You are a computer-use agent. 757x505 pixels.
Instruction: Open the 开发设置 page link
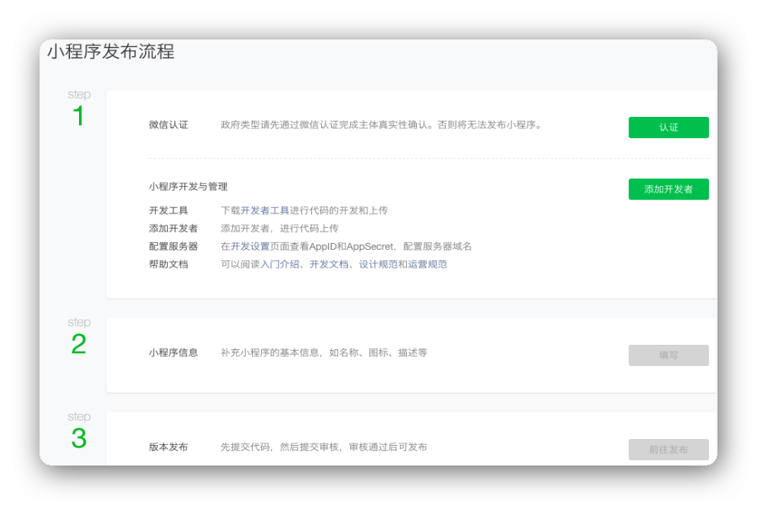(250, 247)
